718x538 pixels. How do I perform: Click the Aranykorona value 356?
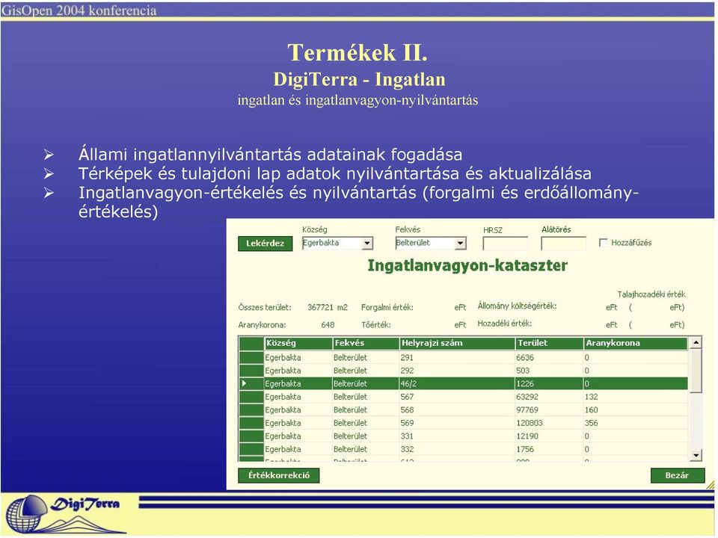pyautogui.click(x=591, y=423)
